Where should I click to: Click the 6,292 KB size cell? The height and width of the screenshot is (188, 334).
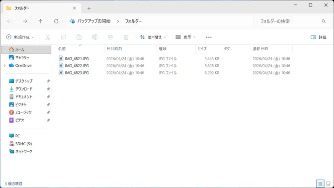click(x=212, y=73)
